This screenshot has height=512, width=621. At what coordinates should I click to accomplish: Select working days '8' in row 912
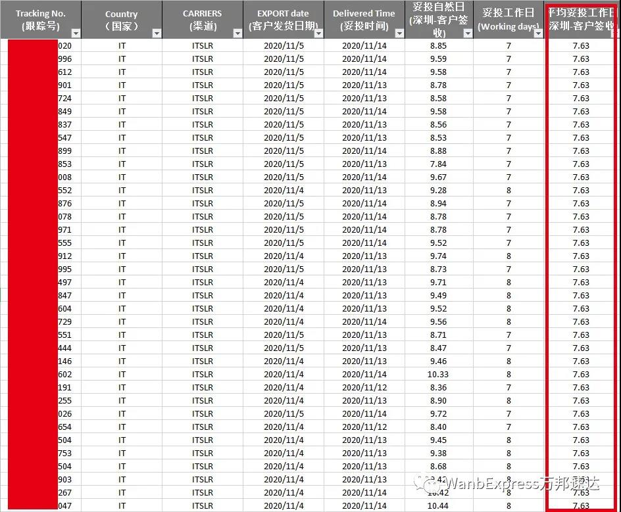coord(509,256)
